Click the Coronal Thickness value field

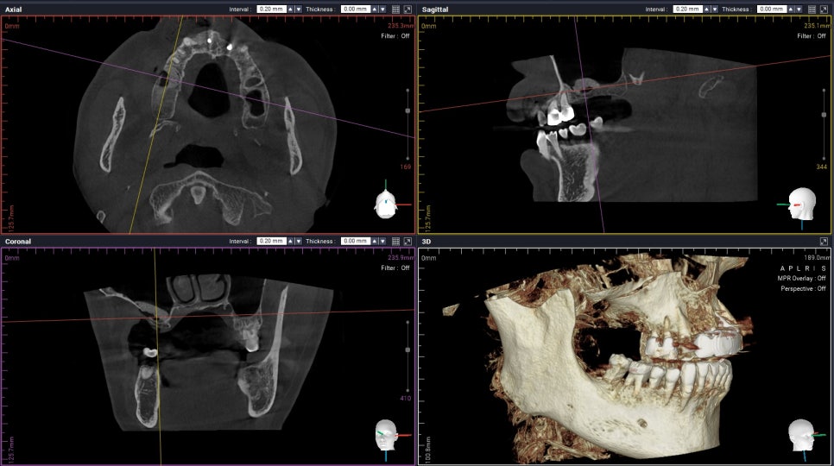(354, 242)
